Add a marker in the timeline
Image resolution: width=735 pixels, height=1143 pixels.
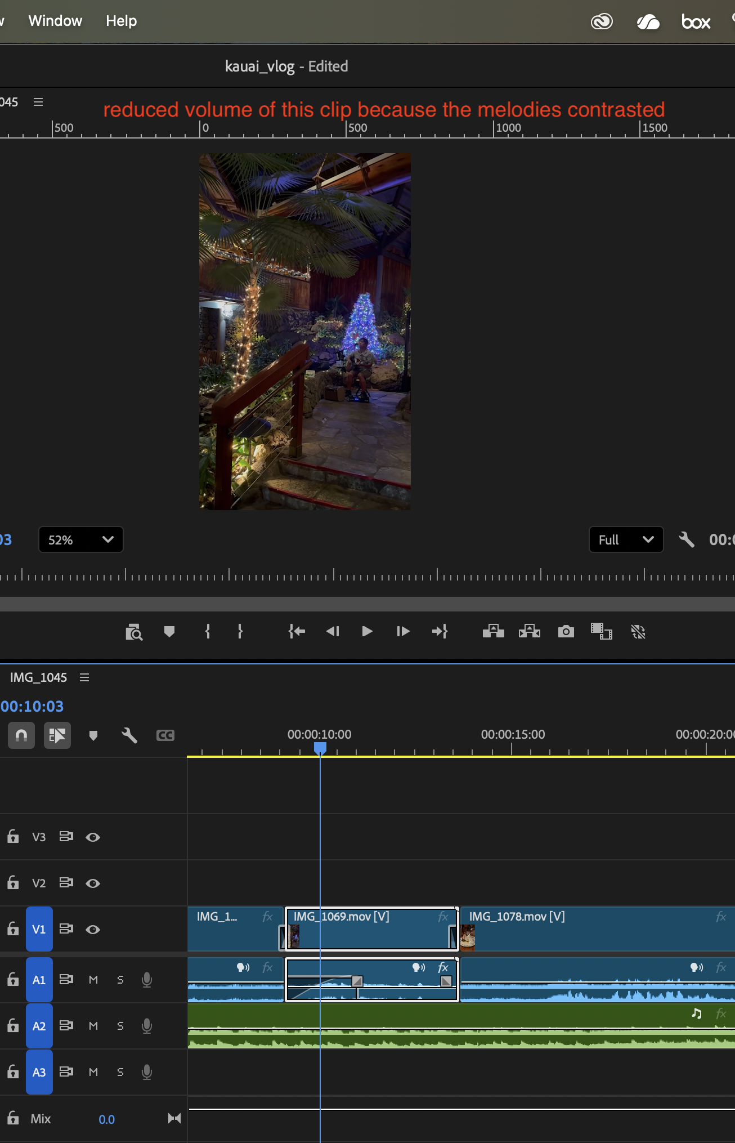coord(93,735)
